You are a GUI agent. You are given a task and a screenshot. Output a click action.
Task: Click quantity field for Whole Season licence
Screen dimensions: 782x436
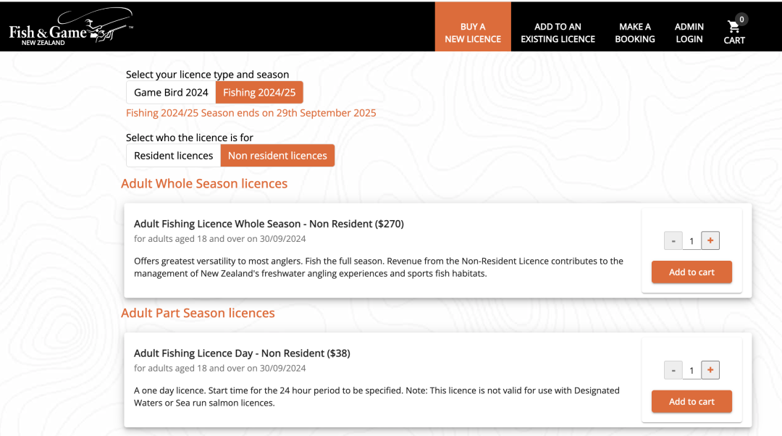click(x=691, y=241)
